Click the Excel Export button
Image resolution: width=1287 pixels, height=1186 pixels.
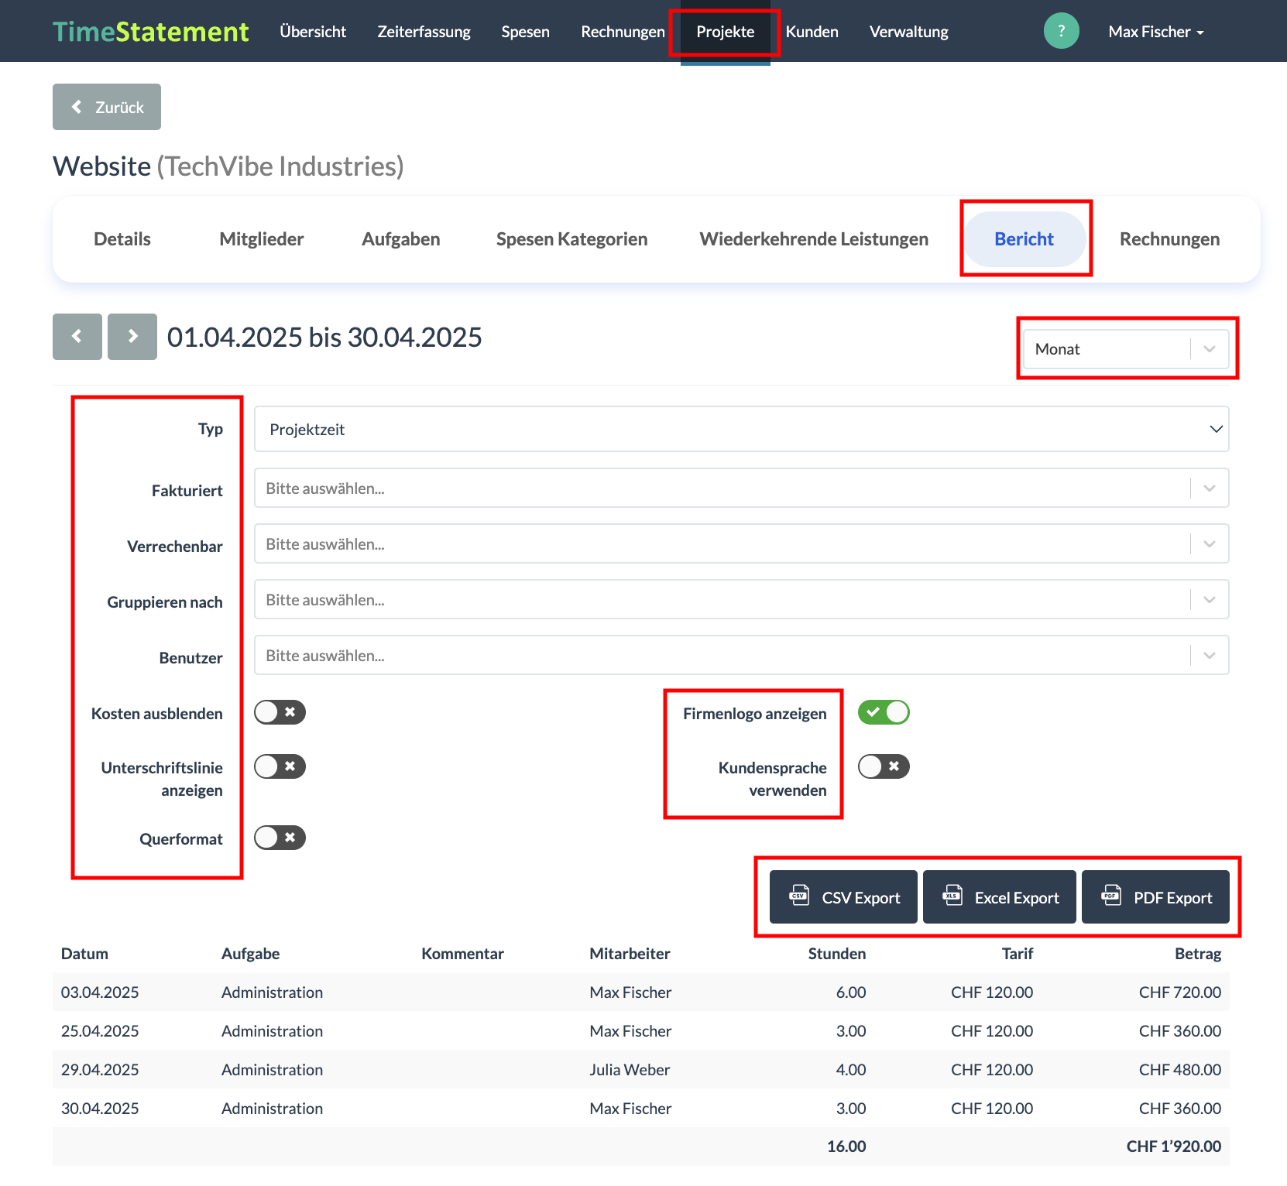(x=1000, y=896)
